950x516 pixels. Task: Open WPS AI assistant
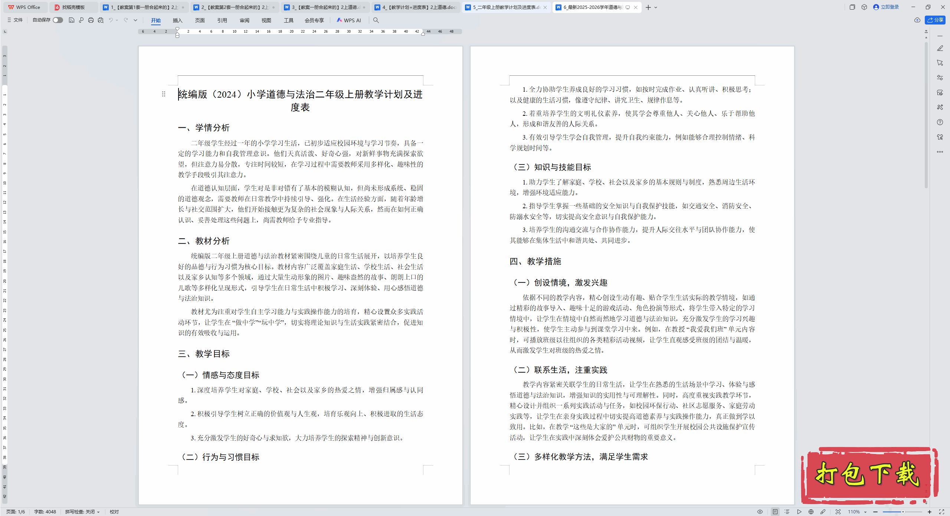click(x=349, y=20)
